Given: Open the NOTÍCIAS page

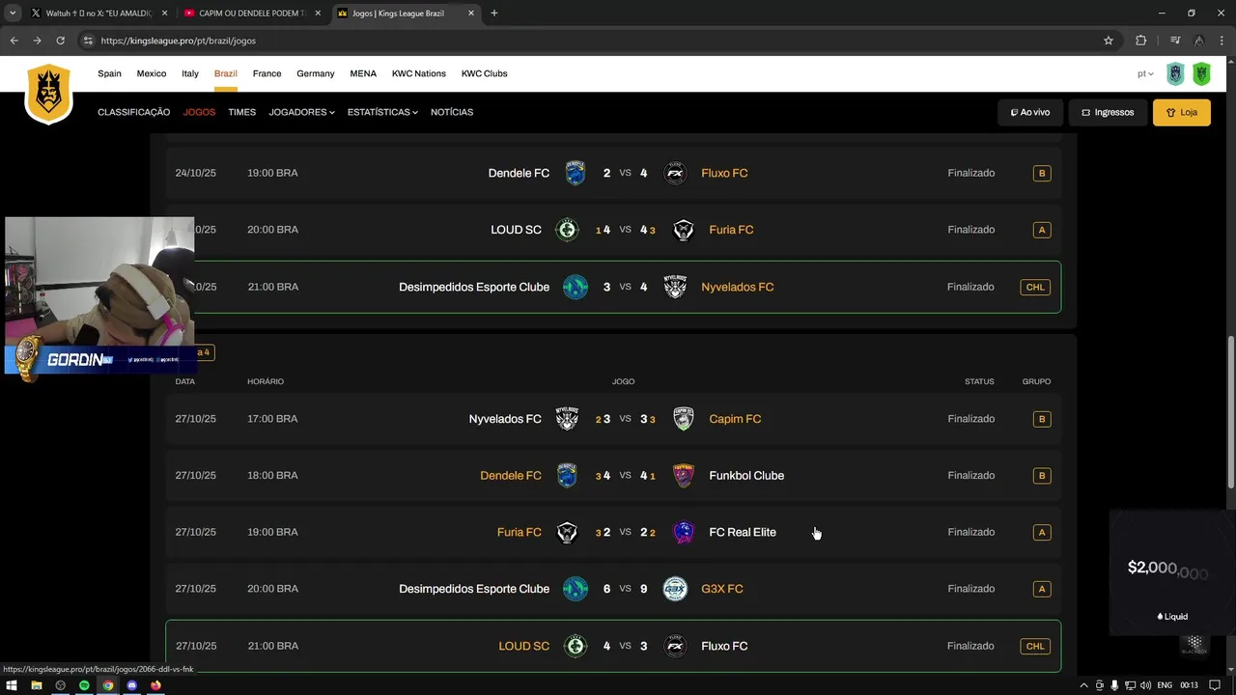Looking at the screenshot, I should [x=452, y=112].
